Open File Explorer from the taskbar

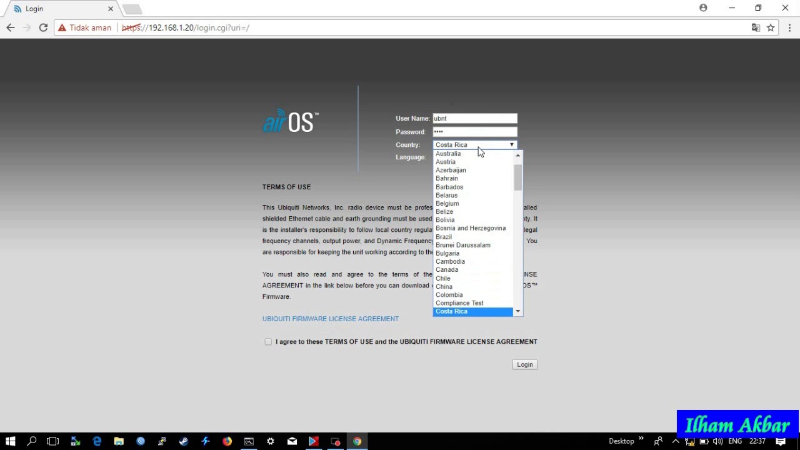119,441
